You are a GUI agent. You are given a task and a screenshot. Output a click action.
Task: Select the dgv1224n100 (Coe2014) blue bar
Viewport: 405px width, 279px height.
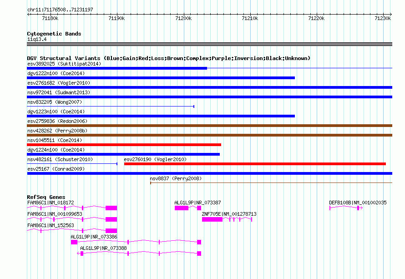click(123, 154)
